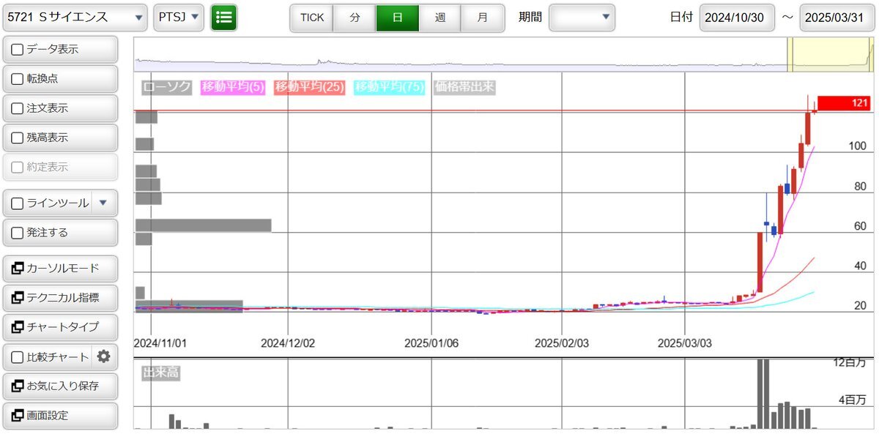The width and height of the screenshot is (879, 434).
Task: Click the 2024/12/02 date axis label
Action: pos(288,343)
